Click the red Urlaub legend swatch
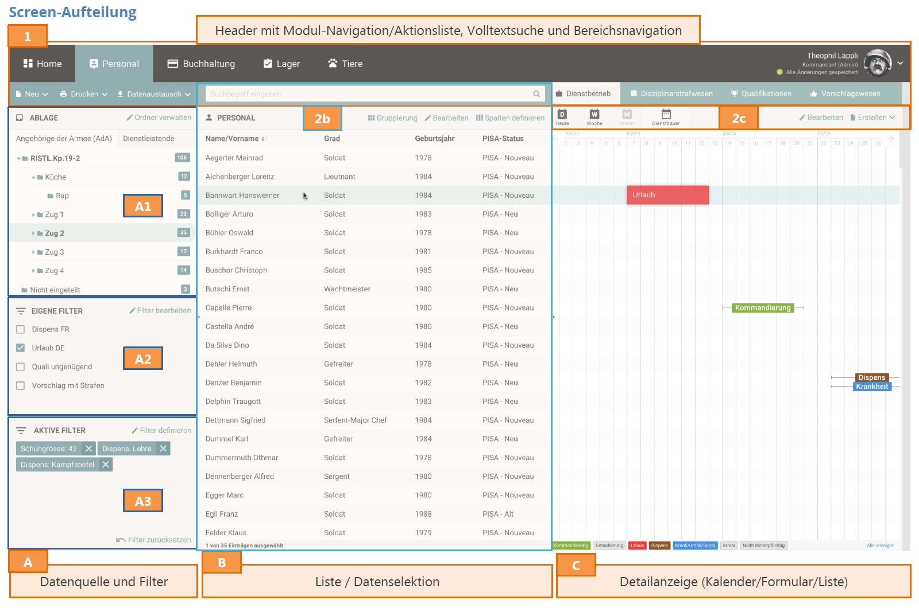Screen dimensions: 919x608 tap(637, 545)
